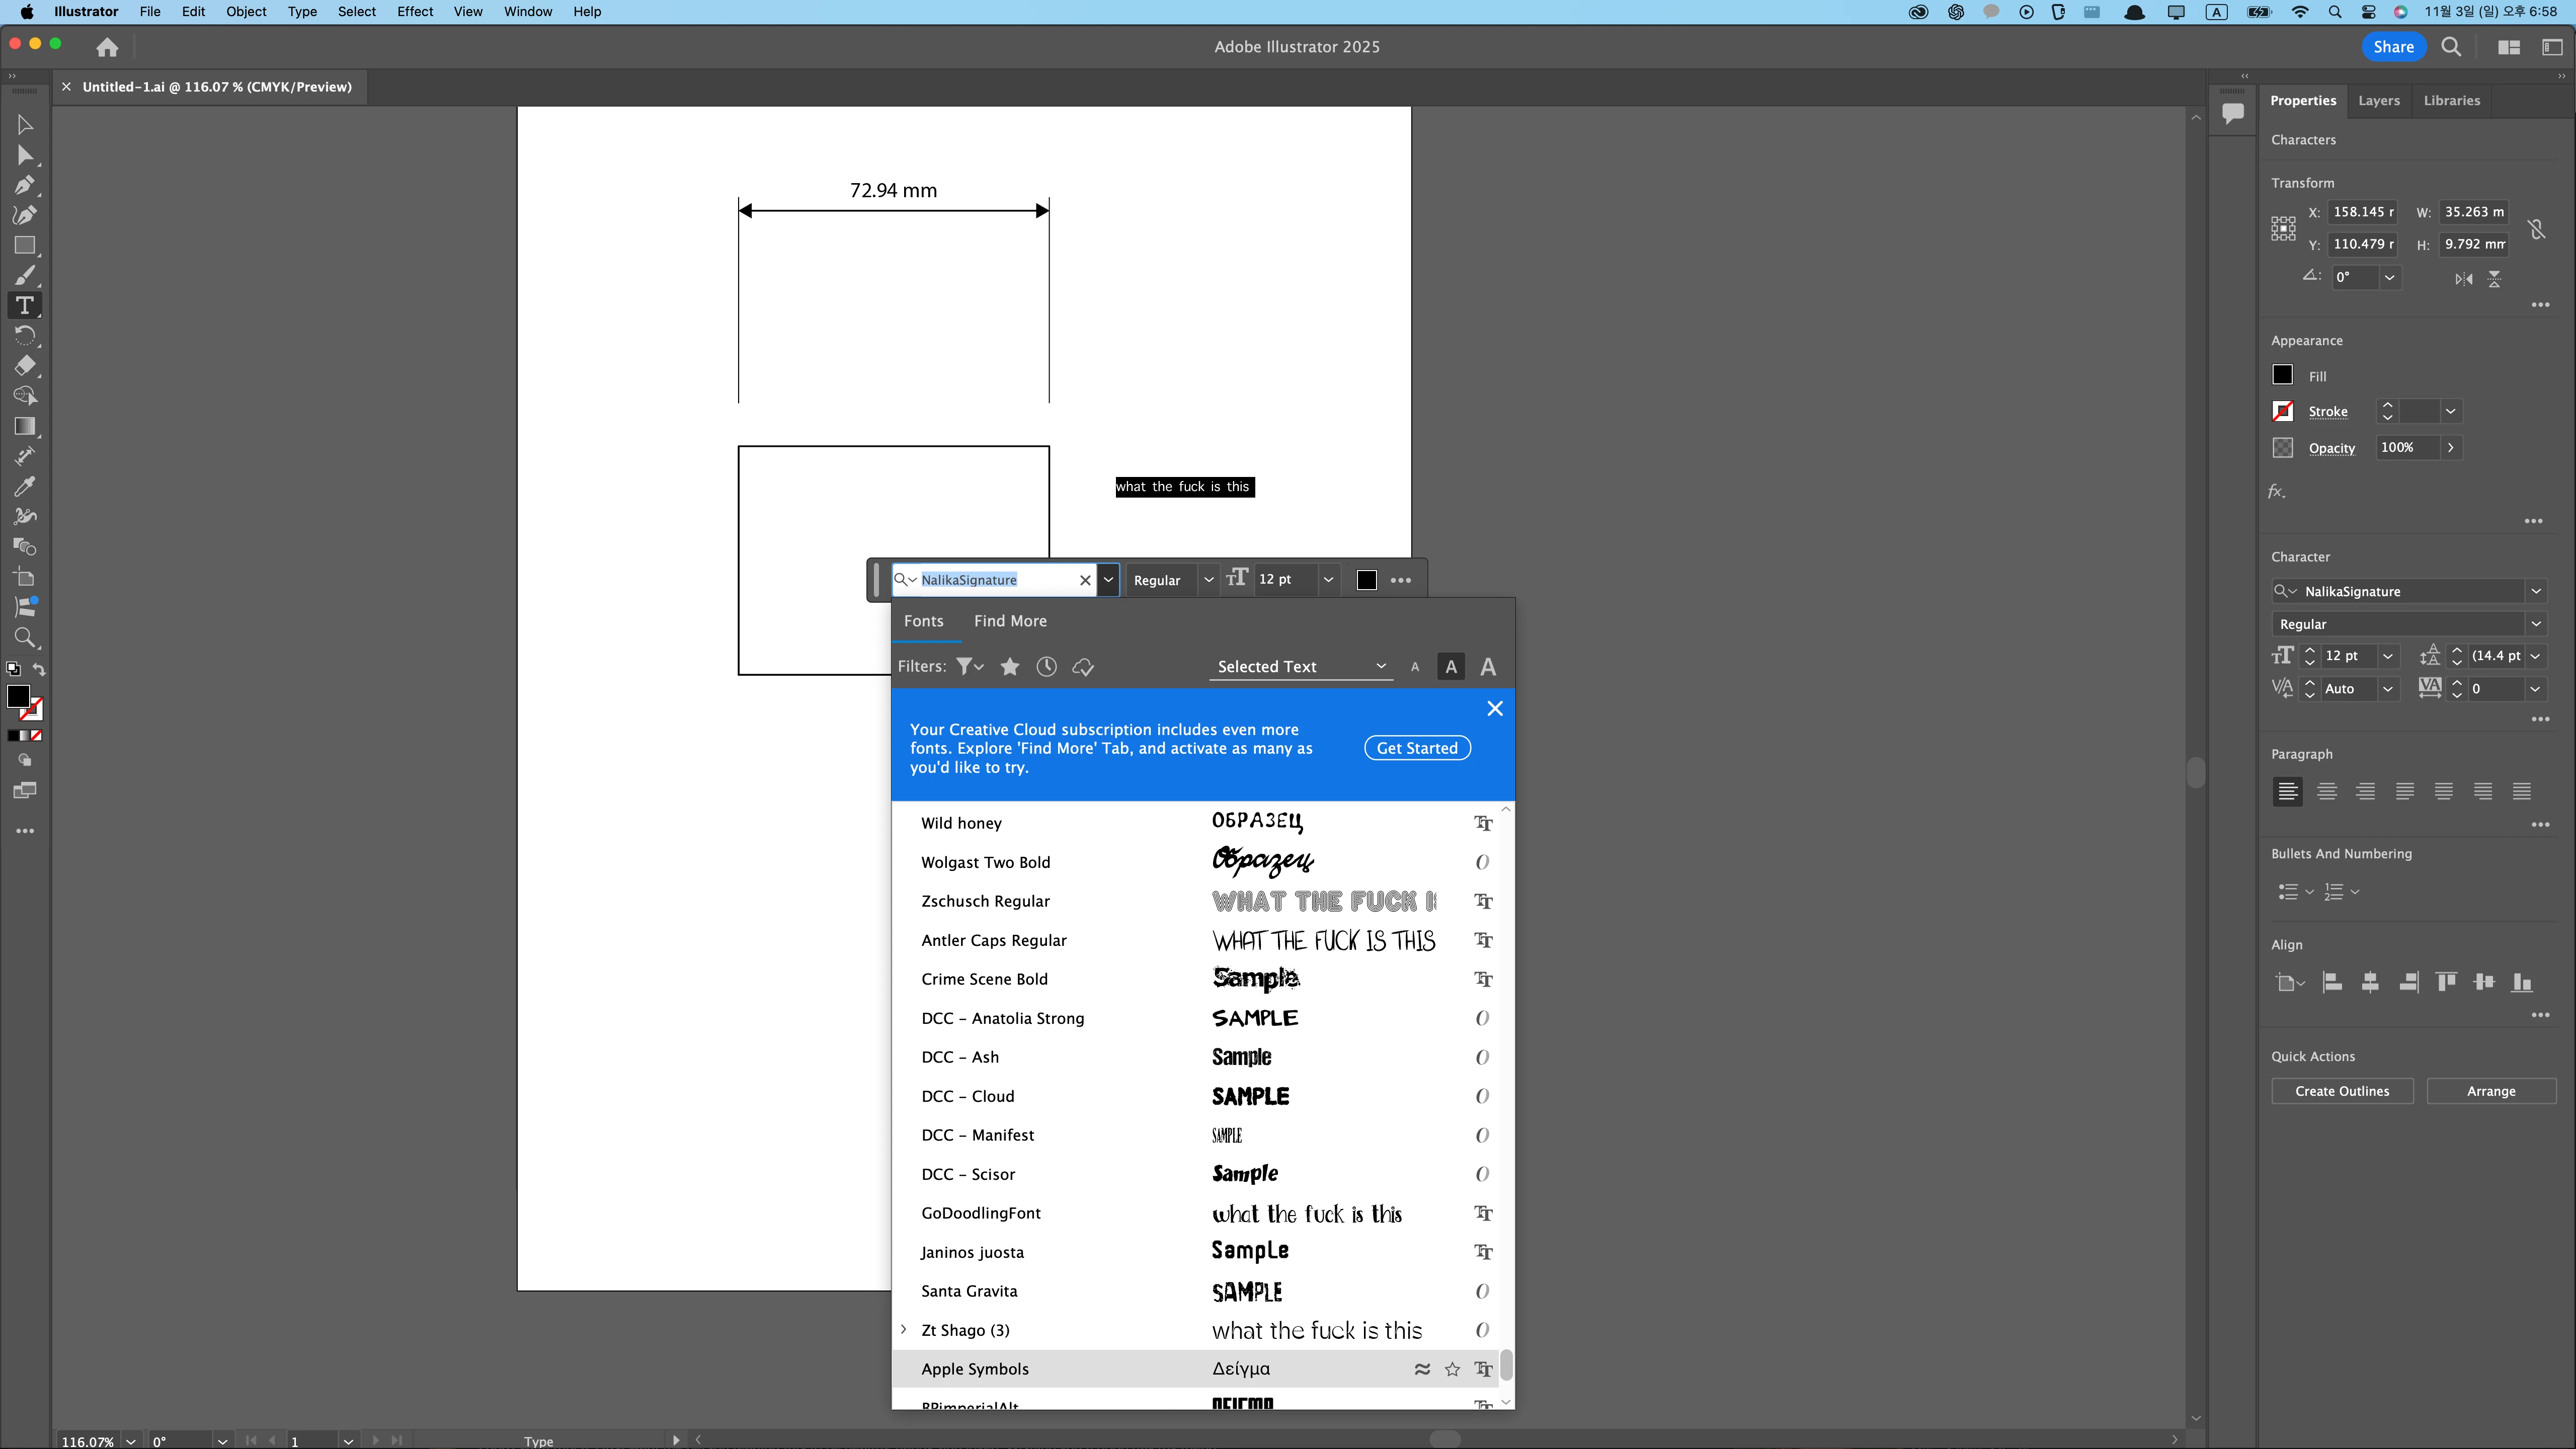
Task: Show similar fonts to Apple Symbols
Action: tap(1421, 1370)
